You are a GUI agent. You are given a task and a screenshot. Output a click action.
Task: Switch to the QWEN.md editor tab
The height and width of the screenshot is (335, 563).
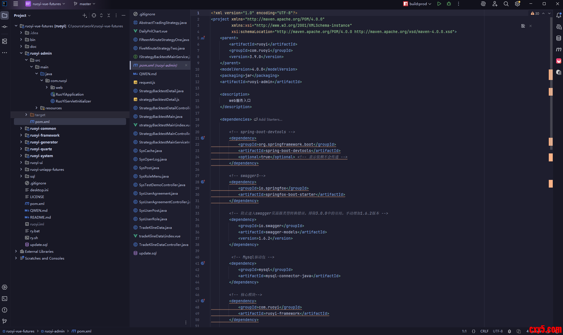pos(148,74)
